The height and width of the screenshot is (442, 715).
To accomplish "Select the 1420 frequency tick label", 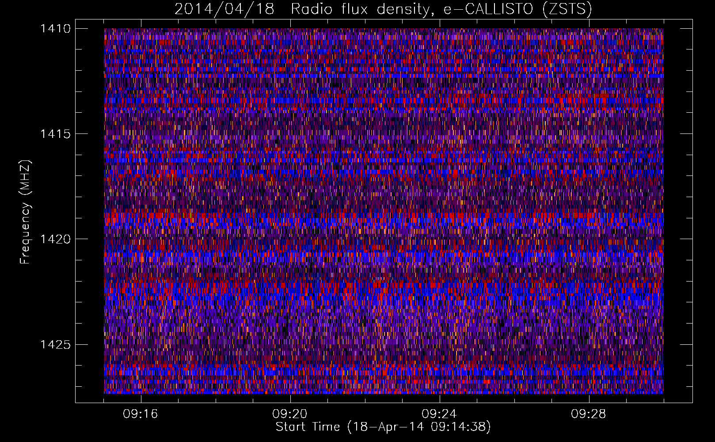I will (x=55, y=239).
